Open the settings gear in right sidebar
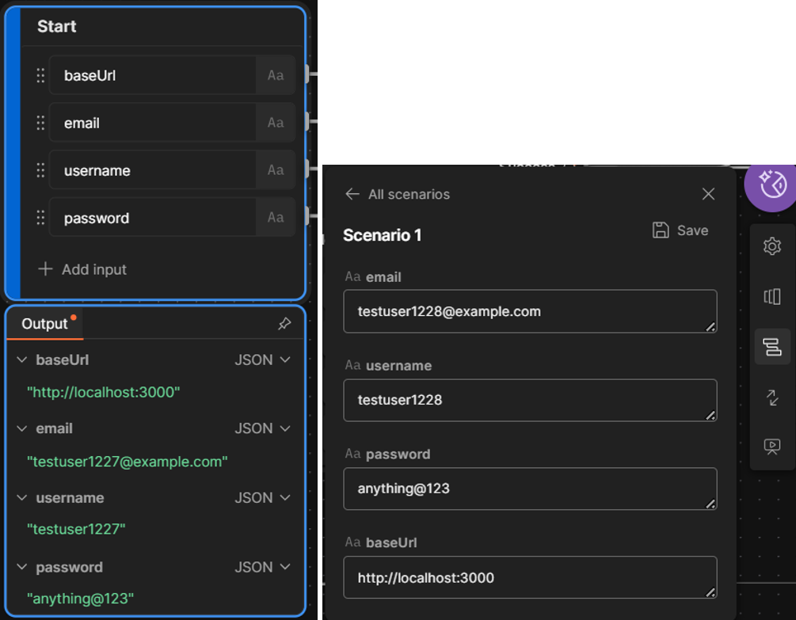796x620 pixels. tap(771, 247)
